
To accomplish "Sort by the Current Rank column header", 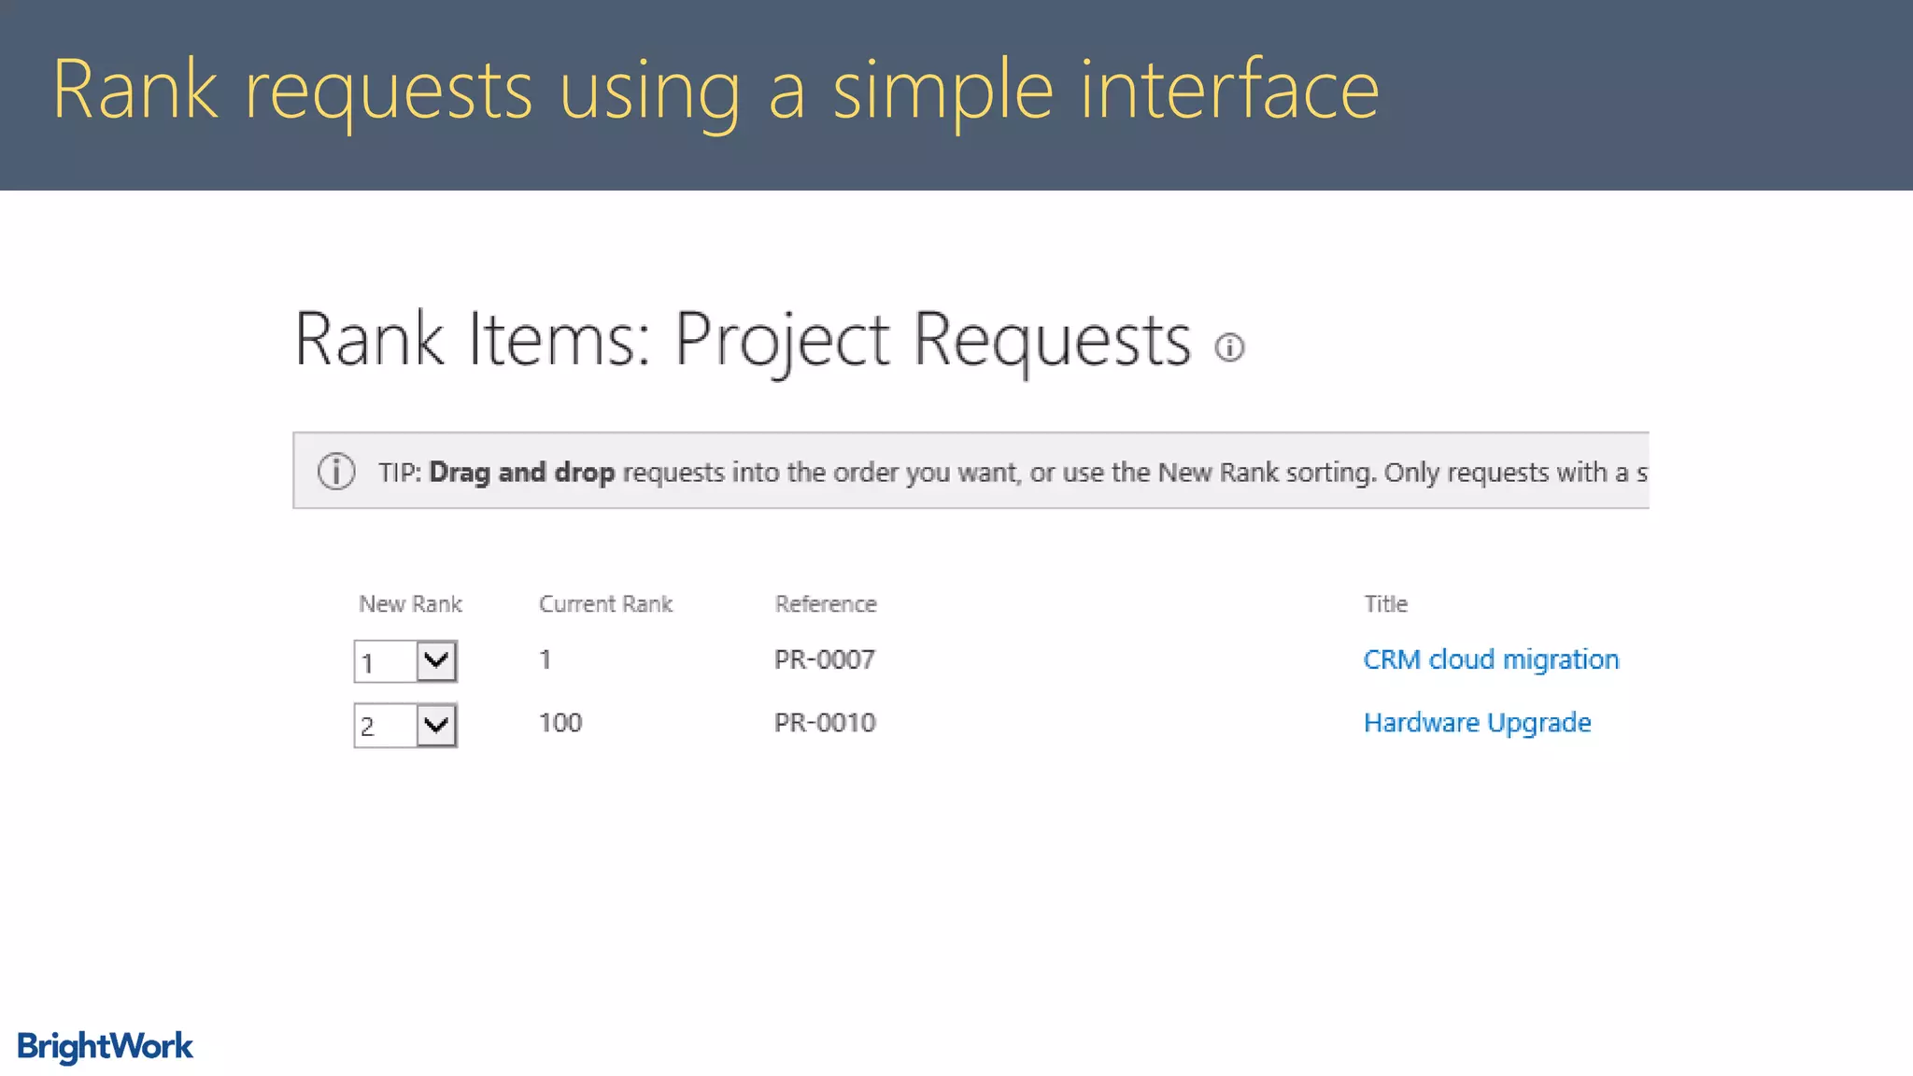I will (x=605, y=604).
